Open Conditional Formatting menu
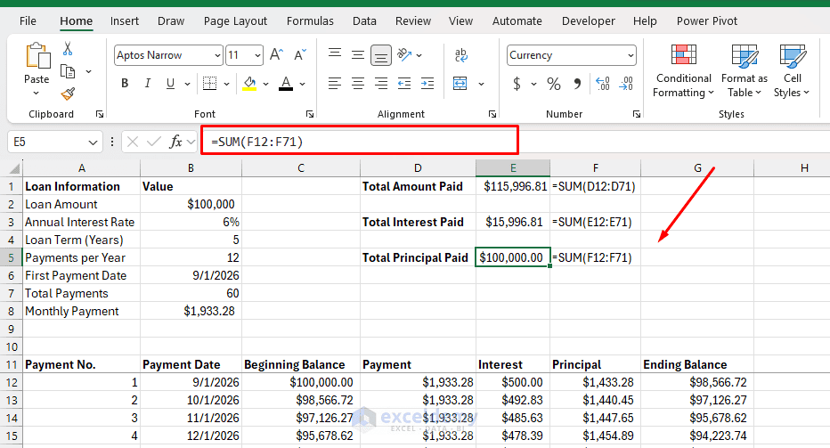The image size is (830, 448). click(683, 71)
